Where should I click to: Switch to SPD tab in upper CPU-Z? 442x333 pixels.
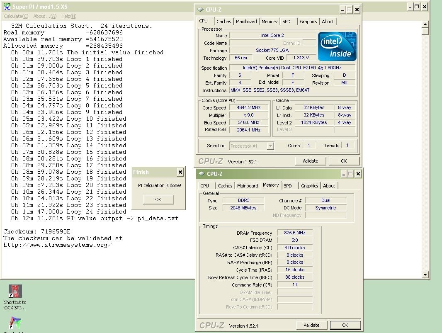tap(287, 22)
